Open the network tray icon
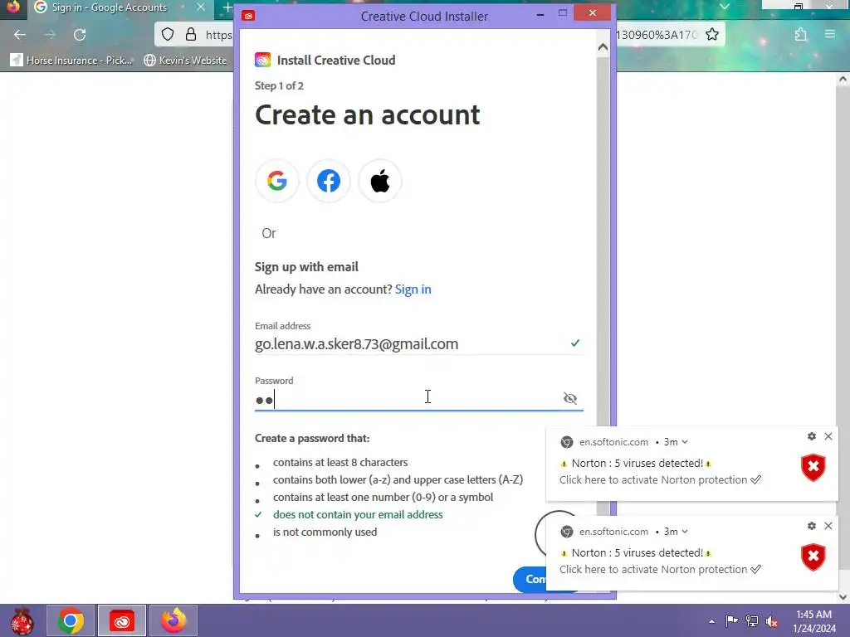The height and width of the screenshot is (637, 850). (x=752, y=620)
